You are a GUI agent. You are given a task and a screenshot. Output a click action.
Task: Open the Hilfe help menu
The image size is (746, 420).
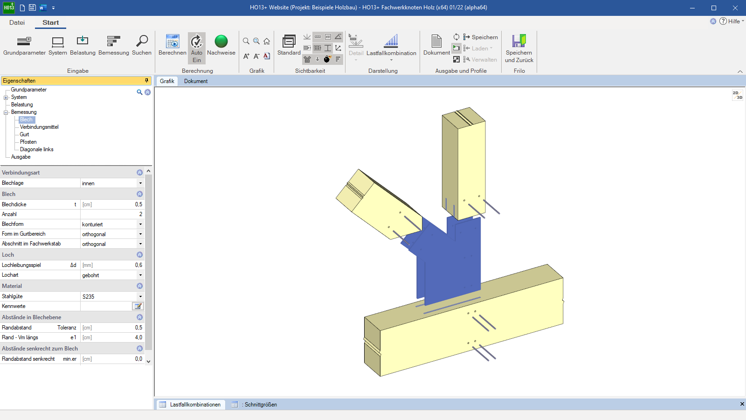[732, 21]
